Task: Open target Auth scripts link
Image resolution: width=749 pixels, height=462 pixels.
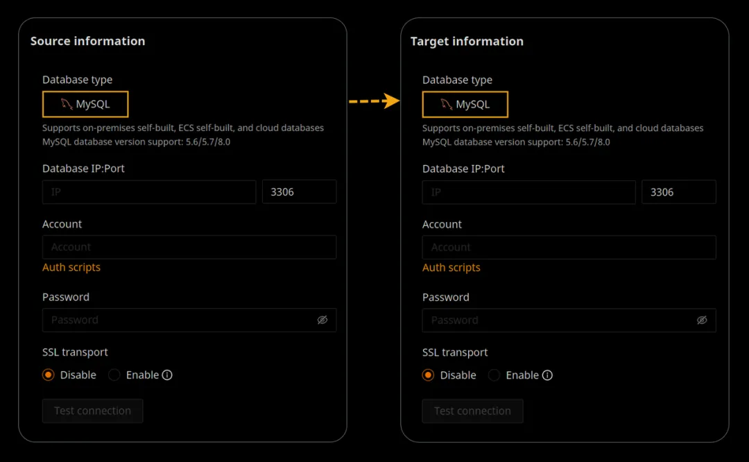Action: 451,267
